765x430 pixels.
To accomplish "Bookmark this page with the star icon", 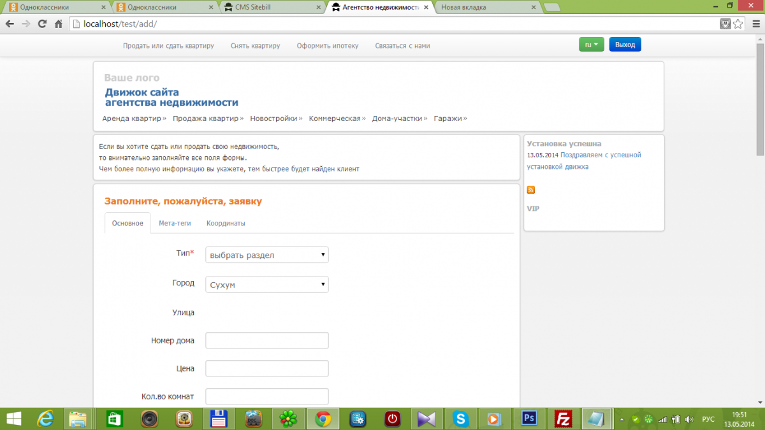I will [x=738, y=24].
